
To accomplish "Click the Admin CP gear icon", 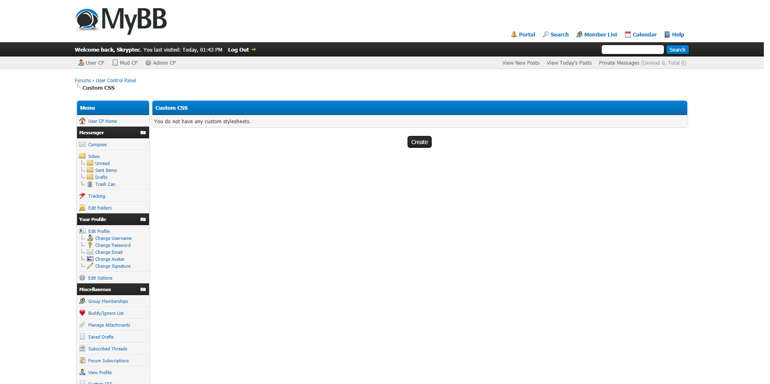I will coord(148,63).
